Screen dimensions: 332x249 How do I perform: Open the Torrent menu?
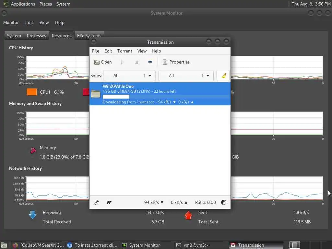pos(125,51)
